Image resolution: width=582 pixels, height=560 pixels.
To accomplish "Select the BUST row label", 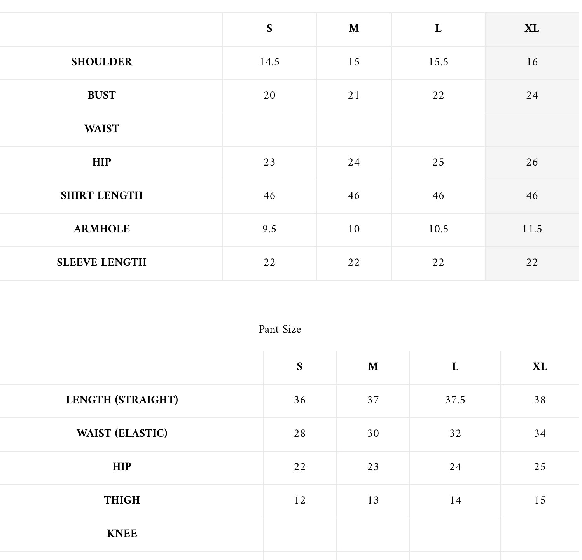I will click(101, 95).
